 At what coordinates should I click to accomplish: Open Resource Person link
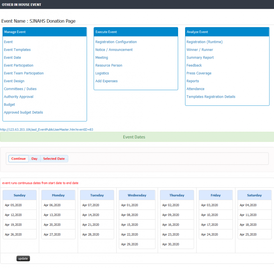point(108,65)
